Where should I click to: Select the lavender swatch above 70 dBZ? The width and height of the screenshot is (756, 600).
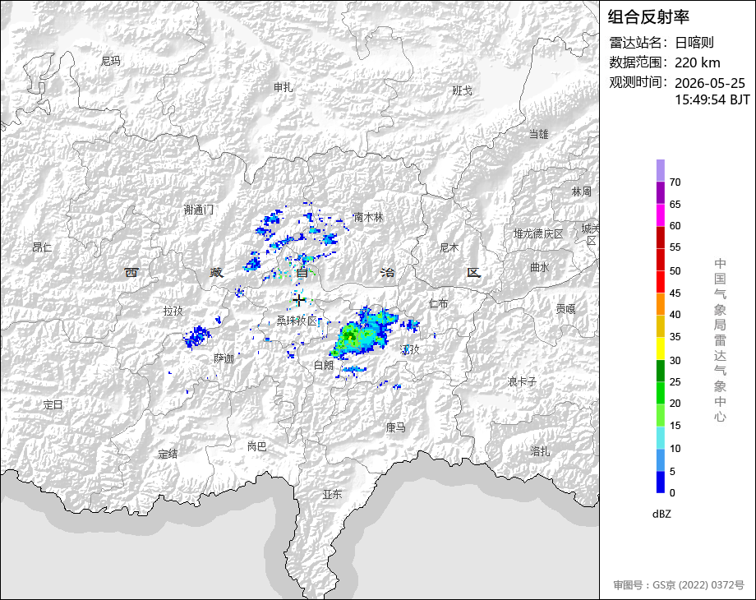pos(661,171)
